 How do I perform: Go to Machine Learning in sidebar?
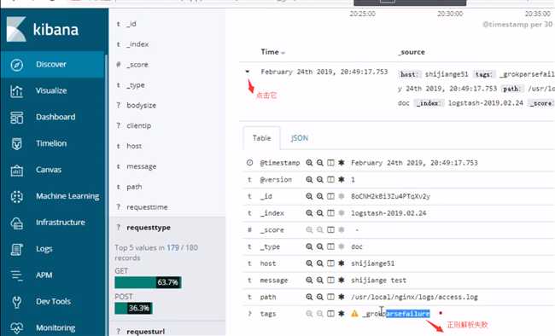pyautogui.click(x=67, y=196)
